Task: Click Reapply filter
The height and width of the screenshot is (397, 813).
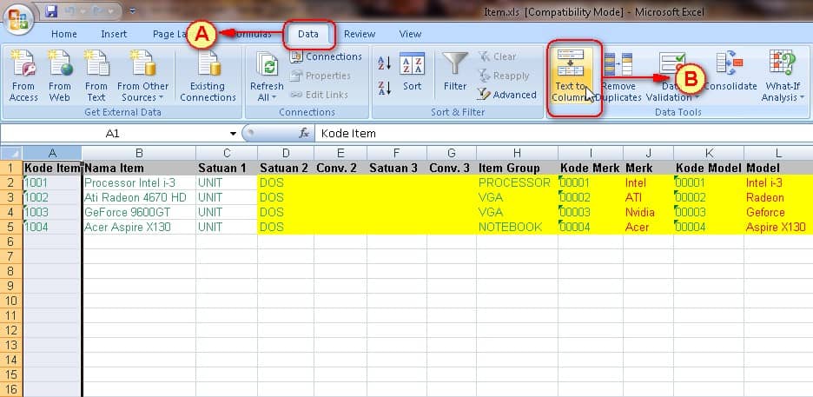Action: point(503,76)
